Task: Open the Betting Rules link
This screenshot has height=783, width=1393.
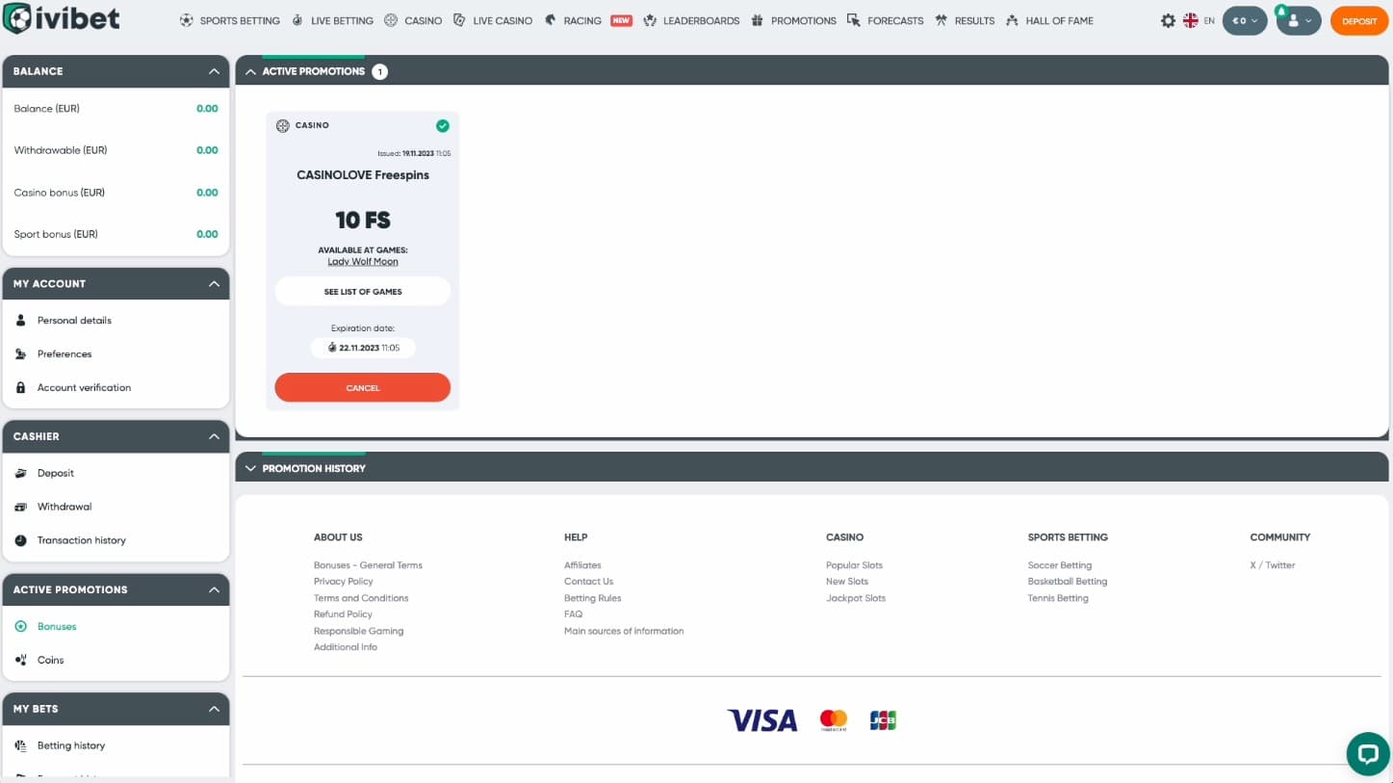Action: click(x=593, y=598)
